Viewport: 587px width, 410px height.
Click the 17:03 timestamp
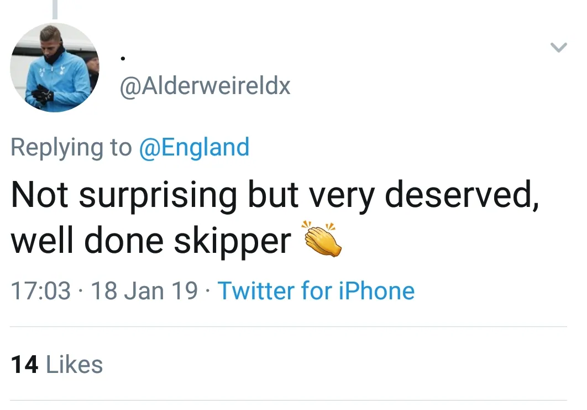(41, 291)
